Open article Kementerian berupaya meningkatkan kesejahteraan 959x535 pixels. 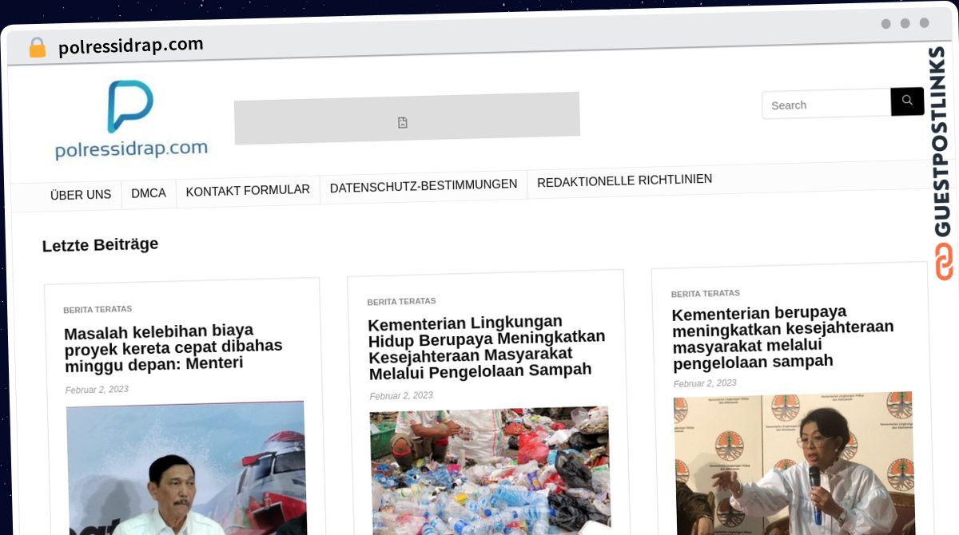[x=783, y=337]
